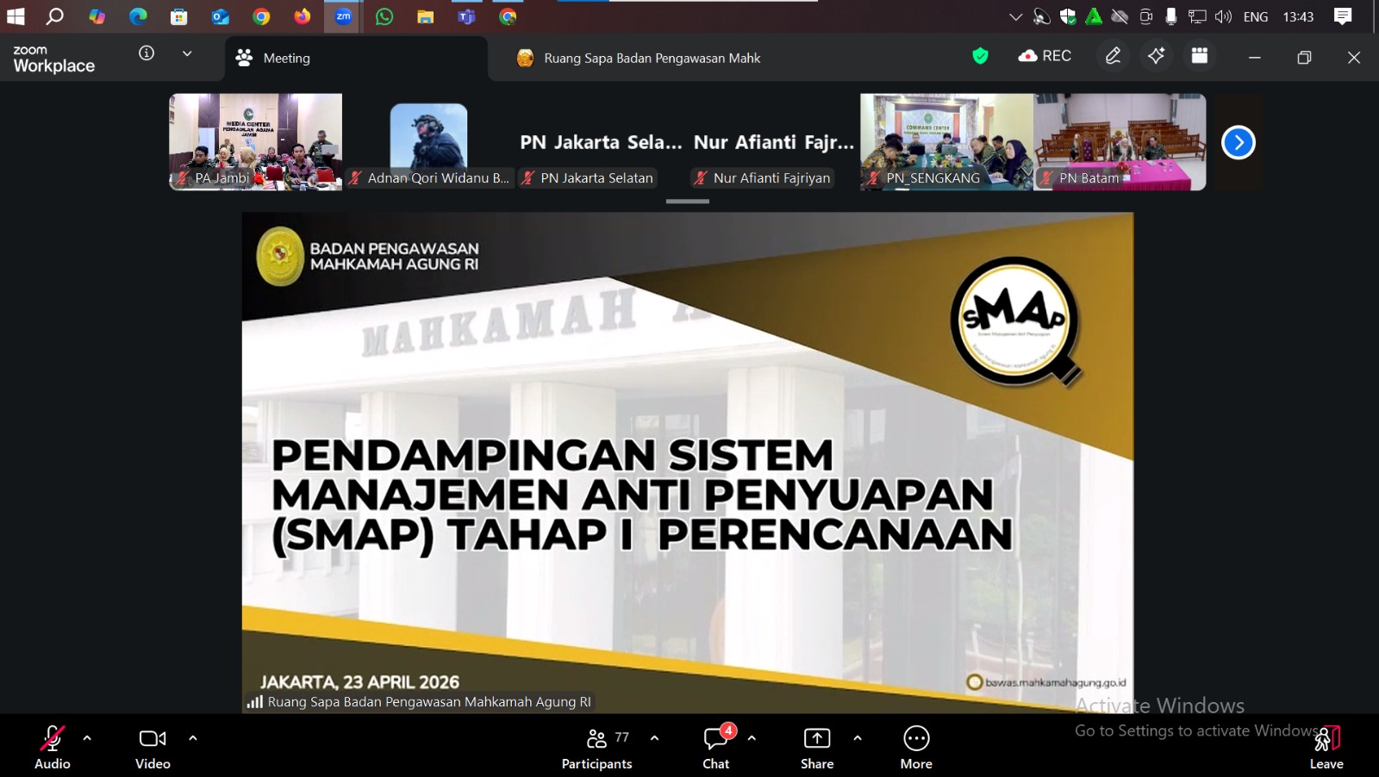
Task: Unmute the microphone with the Audio button
Action: coord(52,747)
